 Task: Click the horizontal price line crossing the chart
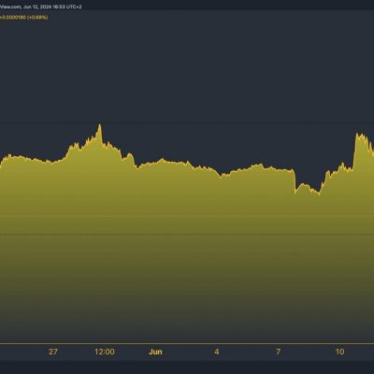coord(187,234)
